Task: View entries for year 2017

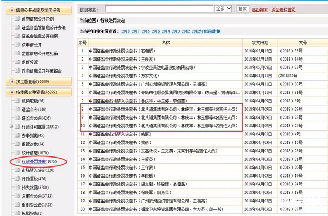Action: [136, 31]
